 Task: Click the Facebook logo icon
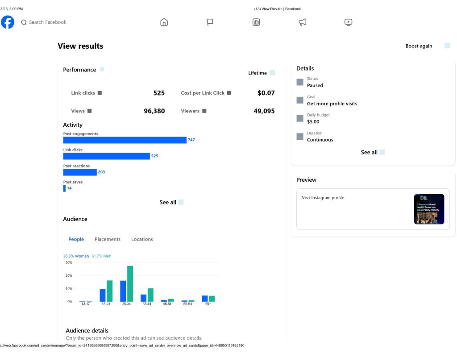8,22
